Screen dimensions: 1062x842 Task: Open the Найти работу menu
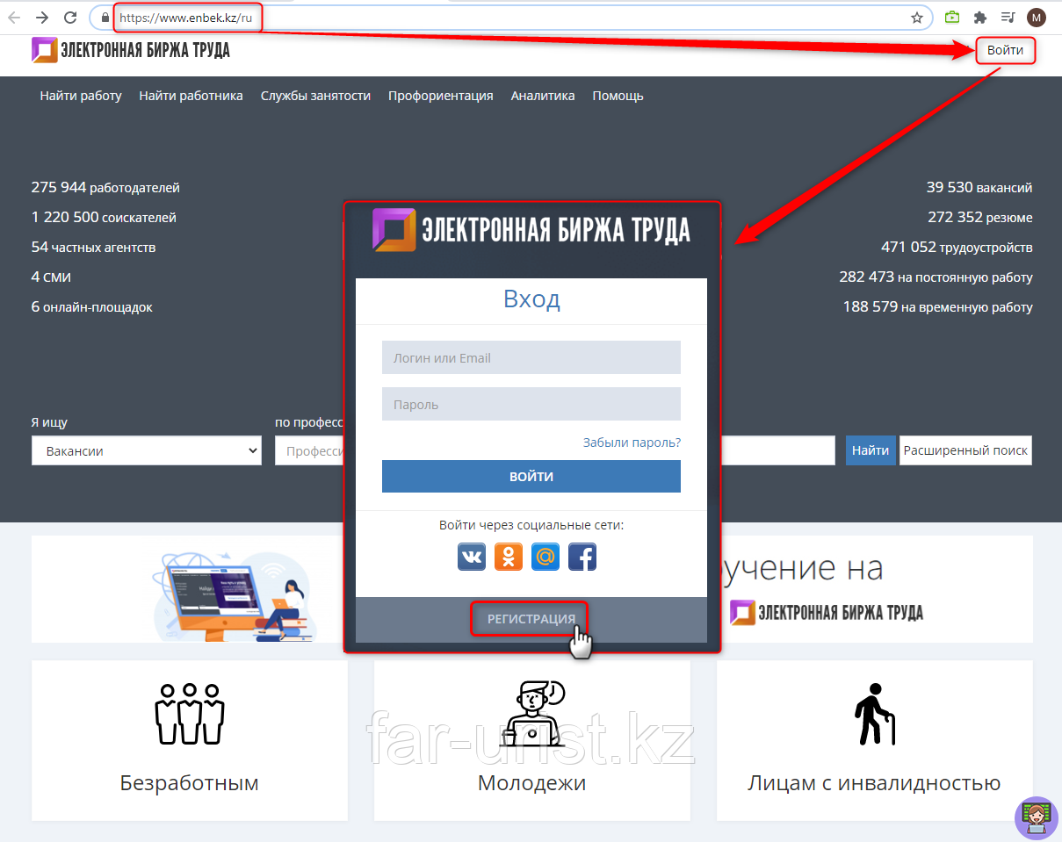(x=81, y=96)
